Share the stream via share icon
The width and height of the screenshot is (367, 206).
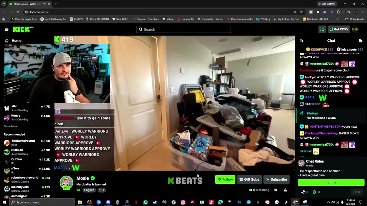click(275, 190)
